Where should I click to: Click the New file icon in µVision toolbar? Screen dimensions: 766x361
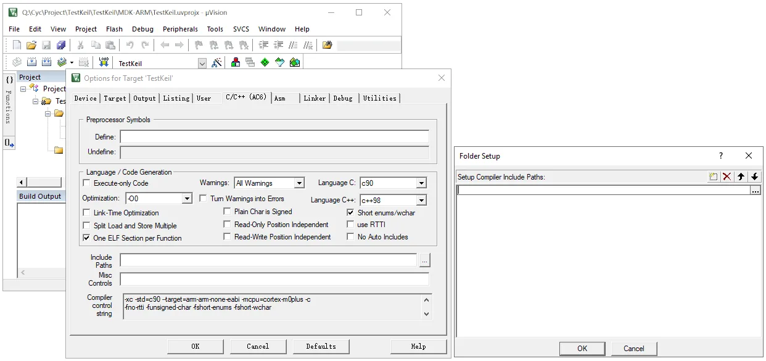17,45
